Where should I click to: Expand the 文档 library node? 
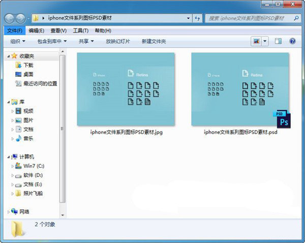[x=12, y=130]
